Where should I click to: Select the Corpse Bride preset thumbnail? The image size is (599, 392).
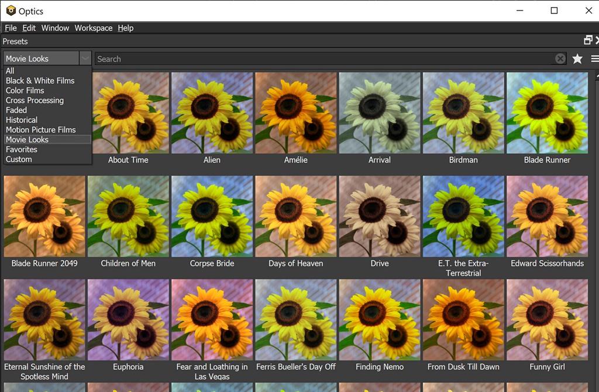212,216
